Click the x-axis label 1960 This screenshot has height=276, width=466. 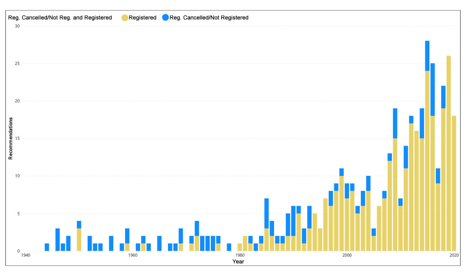pos(133,255)
